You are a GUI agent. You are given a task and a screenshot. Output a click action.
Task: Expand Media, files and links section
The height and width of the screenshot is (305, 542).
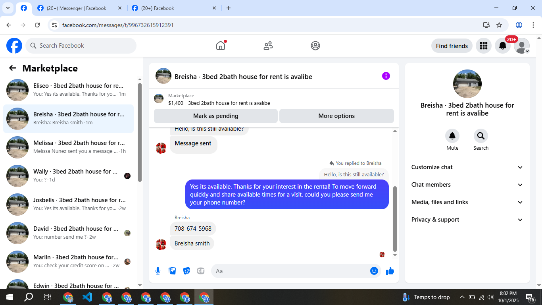click(467, 202)
